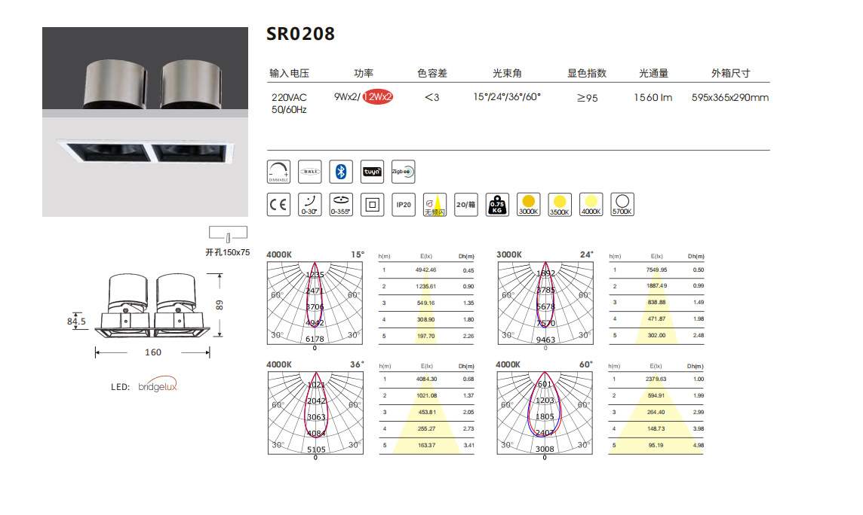
Task: Click the 光束角 column header
Action: pos(507,73)
